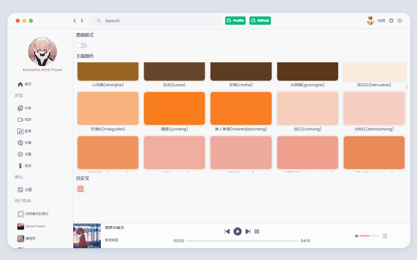Skip to the next track
The width and height of the screenshot is (417, 260).
248,231
